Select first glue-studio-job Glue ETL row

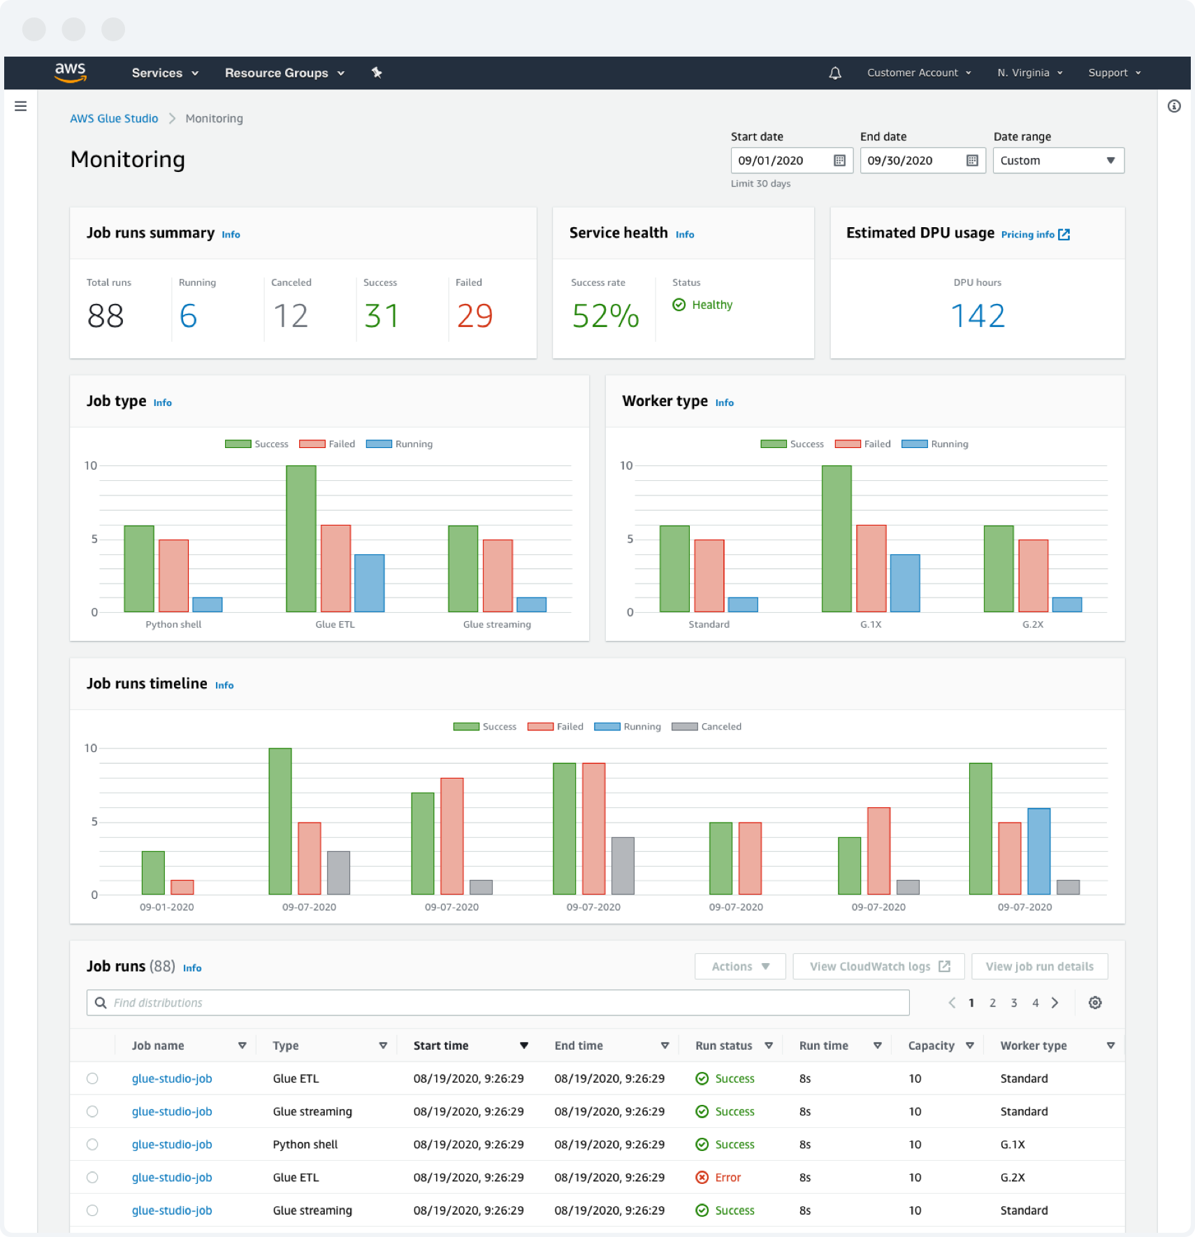(x=92, y=1078)
